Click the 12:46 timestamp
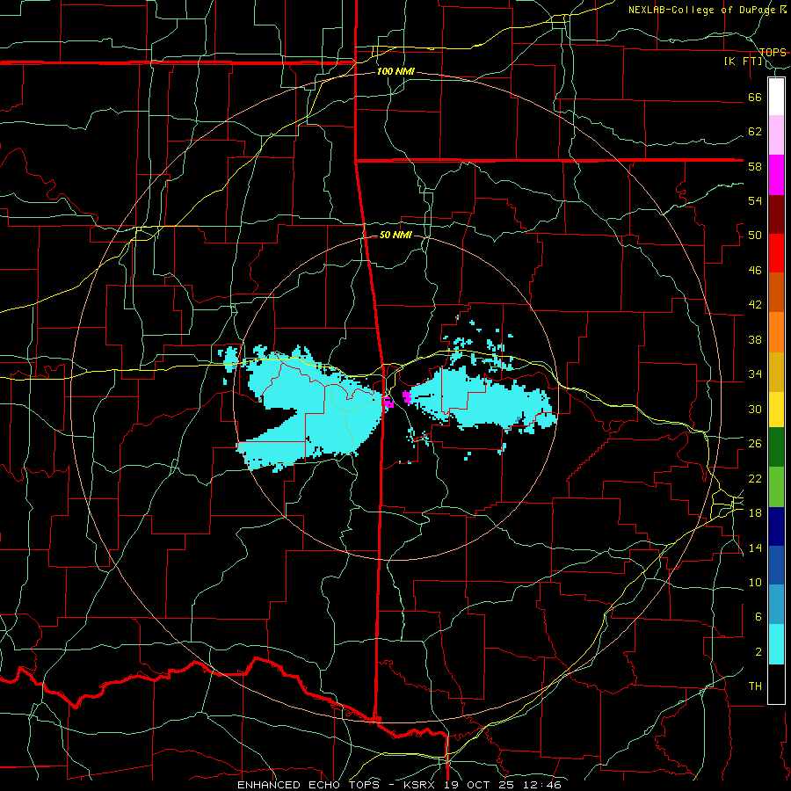Image resolution: width=791 pixels, height=791 pixels. 542,785
